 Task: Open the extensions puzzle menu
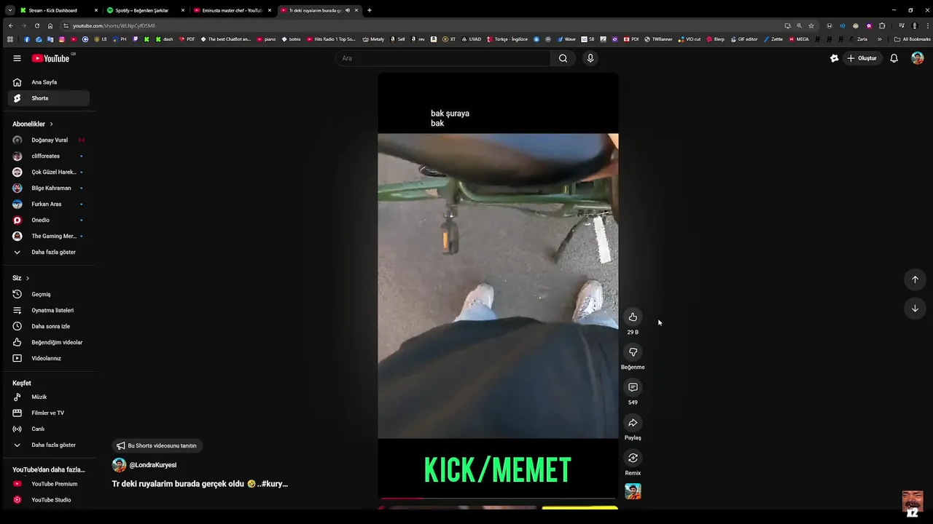click(882, 25)
